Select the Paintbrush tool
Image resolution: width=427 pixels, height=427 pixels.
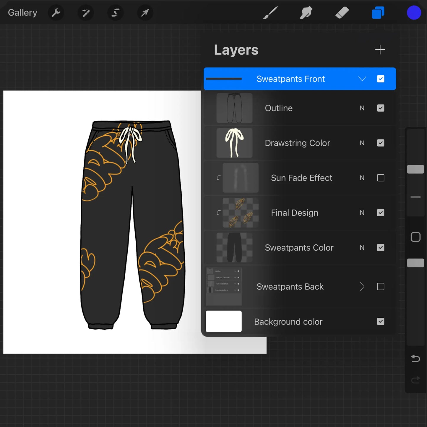pos(270,12)
